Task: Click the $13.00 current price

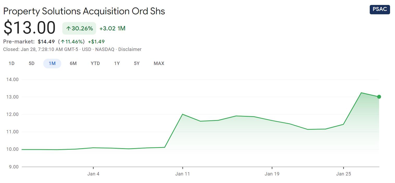Action: (x=29, y=28)
